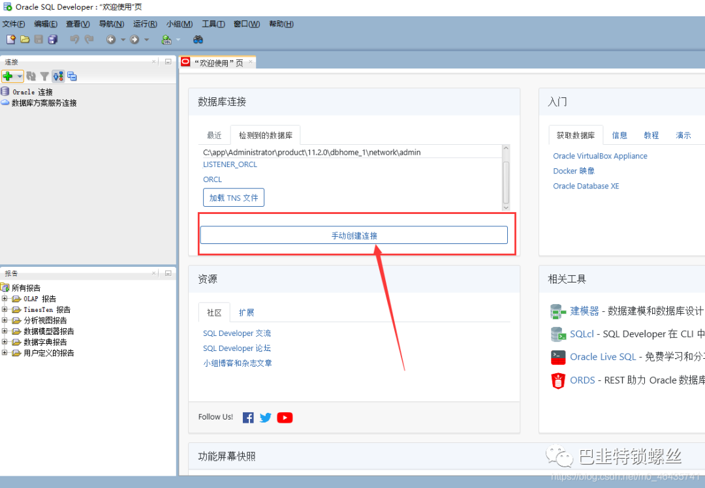Expand the 数据字典报告 tree node

[5, 341]
